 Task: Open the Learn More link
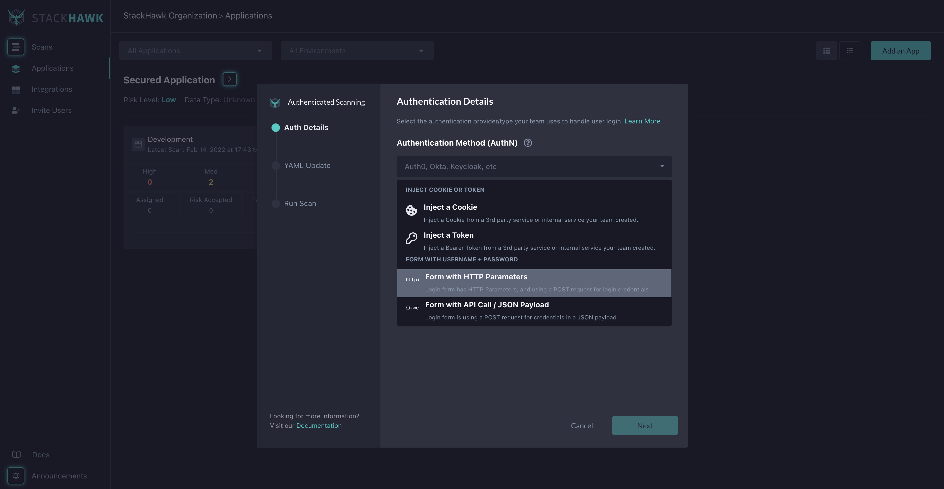(x=642, y=121)
